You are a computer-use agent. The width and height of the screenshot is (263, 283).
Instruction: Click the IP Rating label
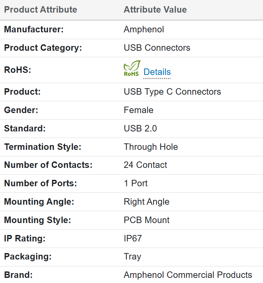[25, 239]
